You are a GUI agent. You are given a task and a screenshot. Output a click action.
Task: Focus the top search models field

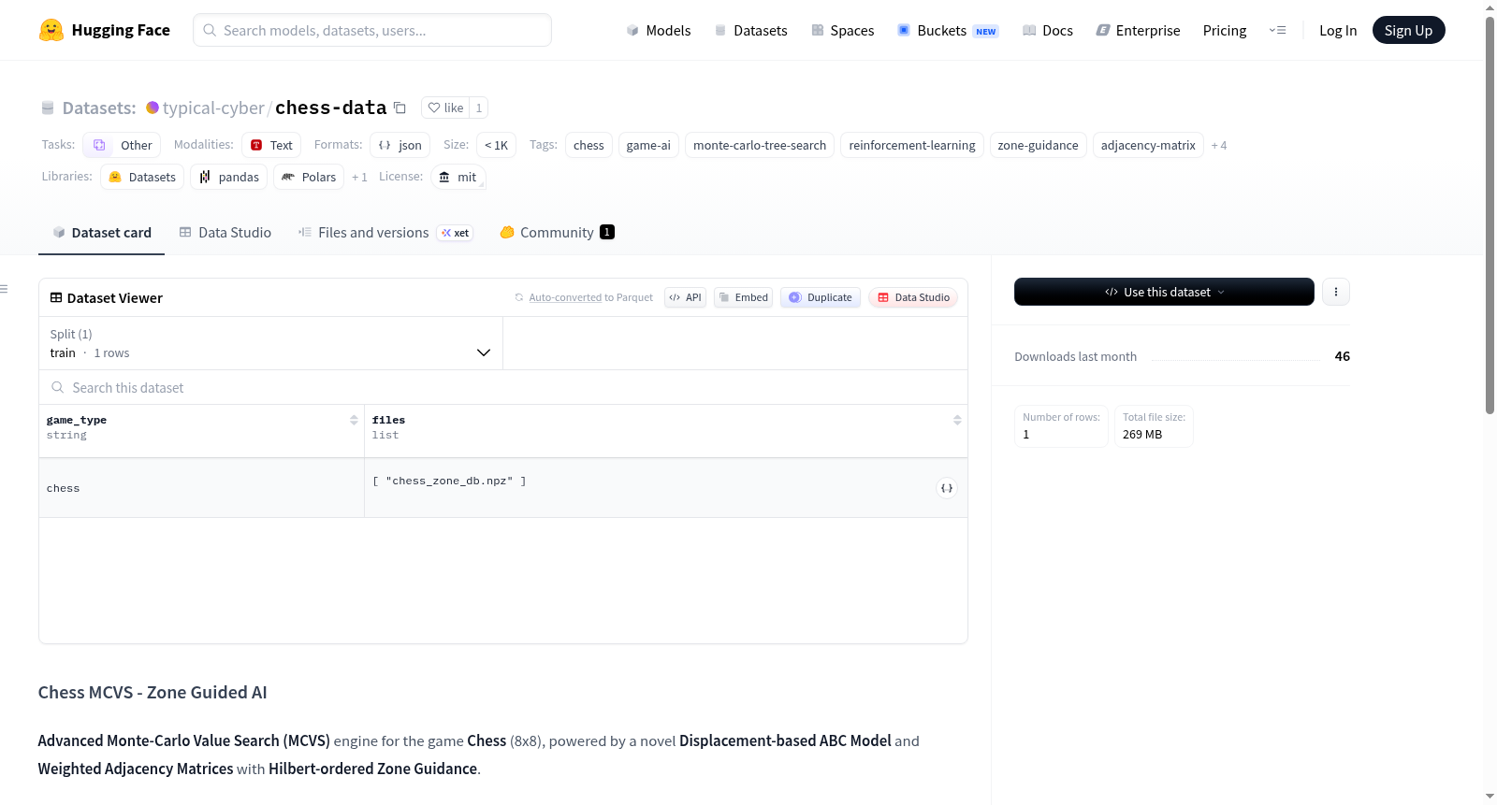click(x=372, y=30)
